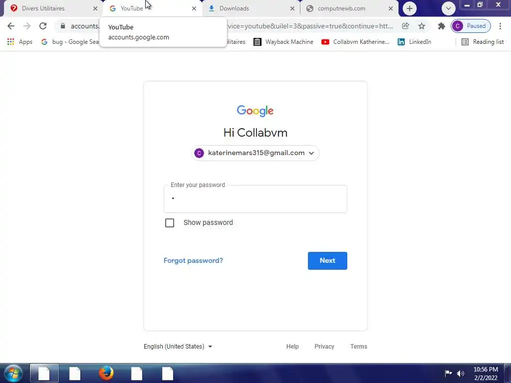Close the computnewb.com tab

[x=390, y=8]
